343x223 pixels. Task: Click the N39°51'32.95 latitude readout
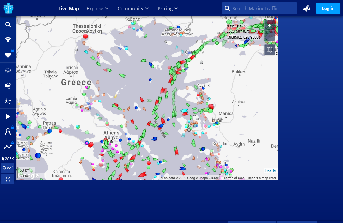click(x=237, y=26)
